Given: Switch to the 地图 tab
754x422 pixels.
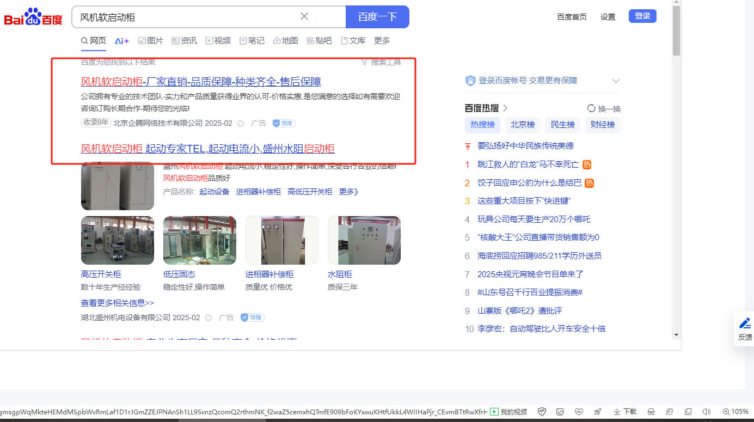Looking at the screenshot, I should click(286, 41).
